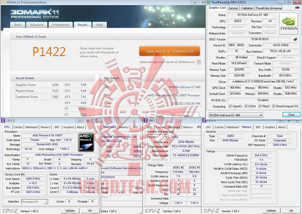Open About tab in the memory timings CPU-Z window
This screenshot has width=302, height=214.
tap(281, 127)
